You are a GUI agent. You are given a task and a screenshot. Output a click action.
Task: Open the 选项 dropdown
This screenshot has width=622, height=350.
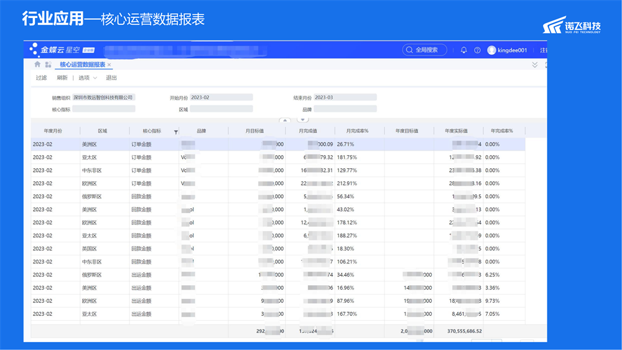point(88,78)
